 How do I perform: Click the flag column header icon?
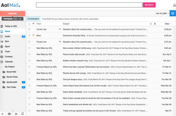33,24
